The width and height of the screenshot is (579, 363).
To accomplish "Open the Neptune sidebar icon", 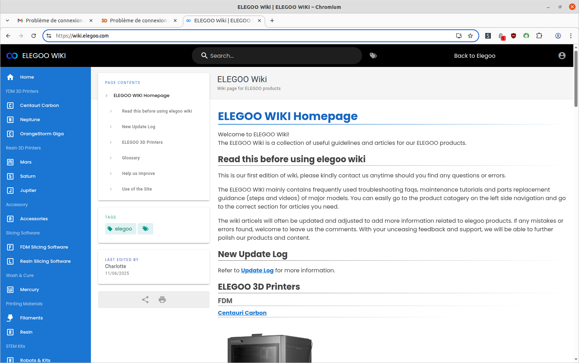I will [x=10, y=119].
